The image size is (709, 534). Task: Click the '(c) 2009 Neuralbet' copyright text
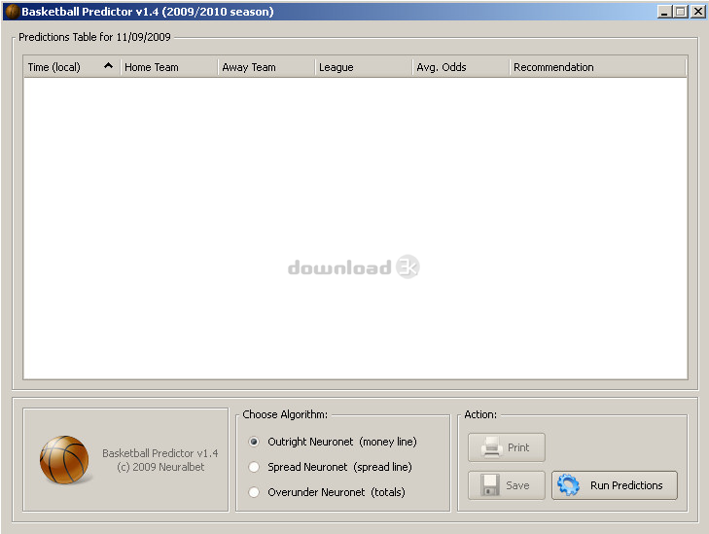[160, 467]
